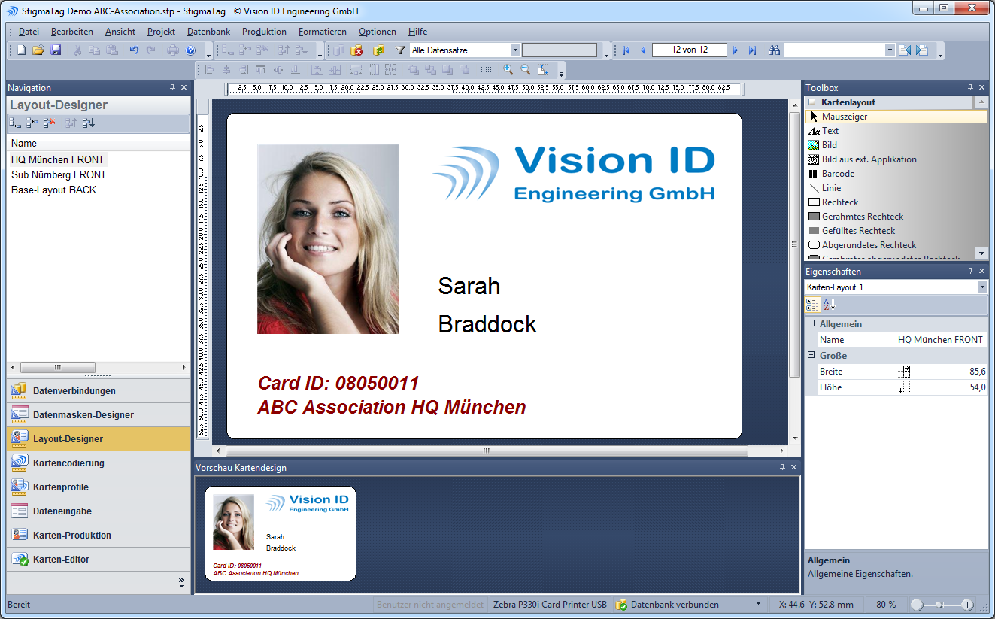
Task: Decrease zoom with the status bar minus button
Action: [x=917, y=605]
